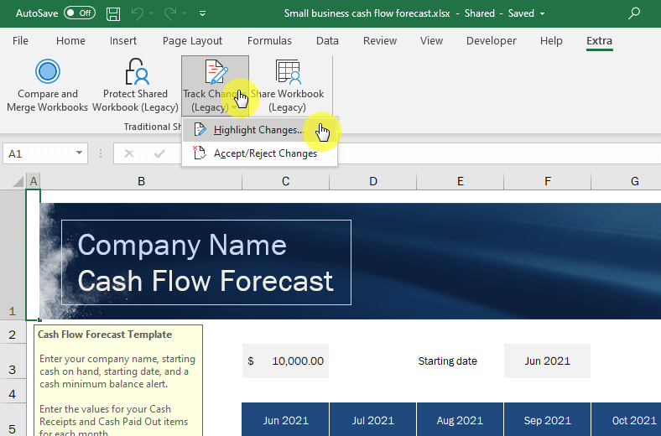Click the Select All corner triangle

pyautogui.click(x=18, y=182)
